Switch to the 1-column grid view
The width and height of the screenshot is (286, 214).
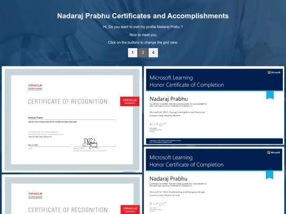click(132, 53)
